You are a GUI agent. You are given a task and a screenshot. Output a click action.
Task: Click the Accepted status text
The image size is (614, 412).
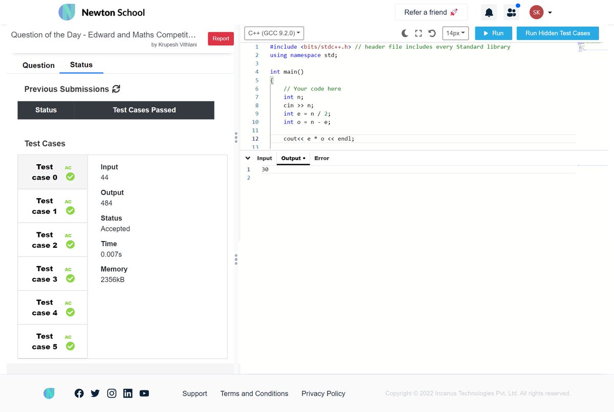[115, 229]
